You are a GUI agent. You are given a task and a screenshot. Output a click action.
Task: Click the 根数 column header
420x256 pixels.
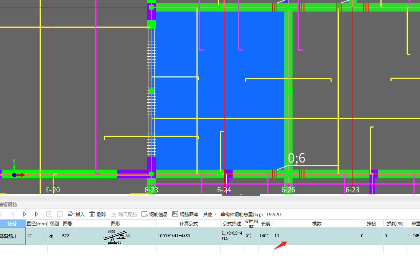point(316,223)
